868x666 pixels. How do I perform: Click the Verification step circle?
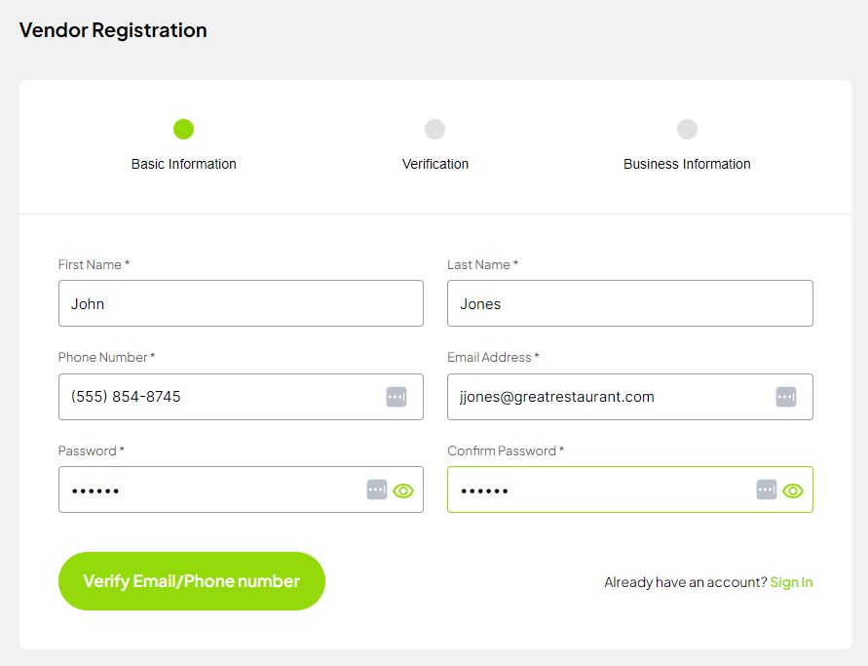(x=435, y=129)
